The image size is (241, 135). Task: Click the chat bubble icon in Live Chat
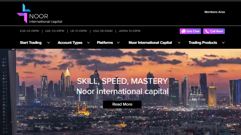(184, 31)
